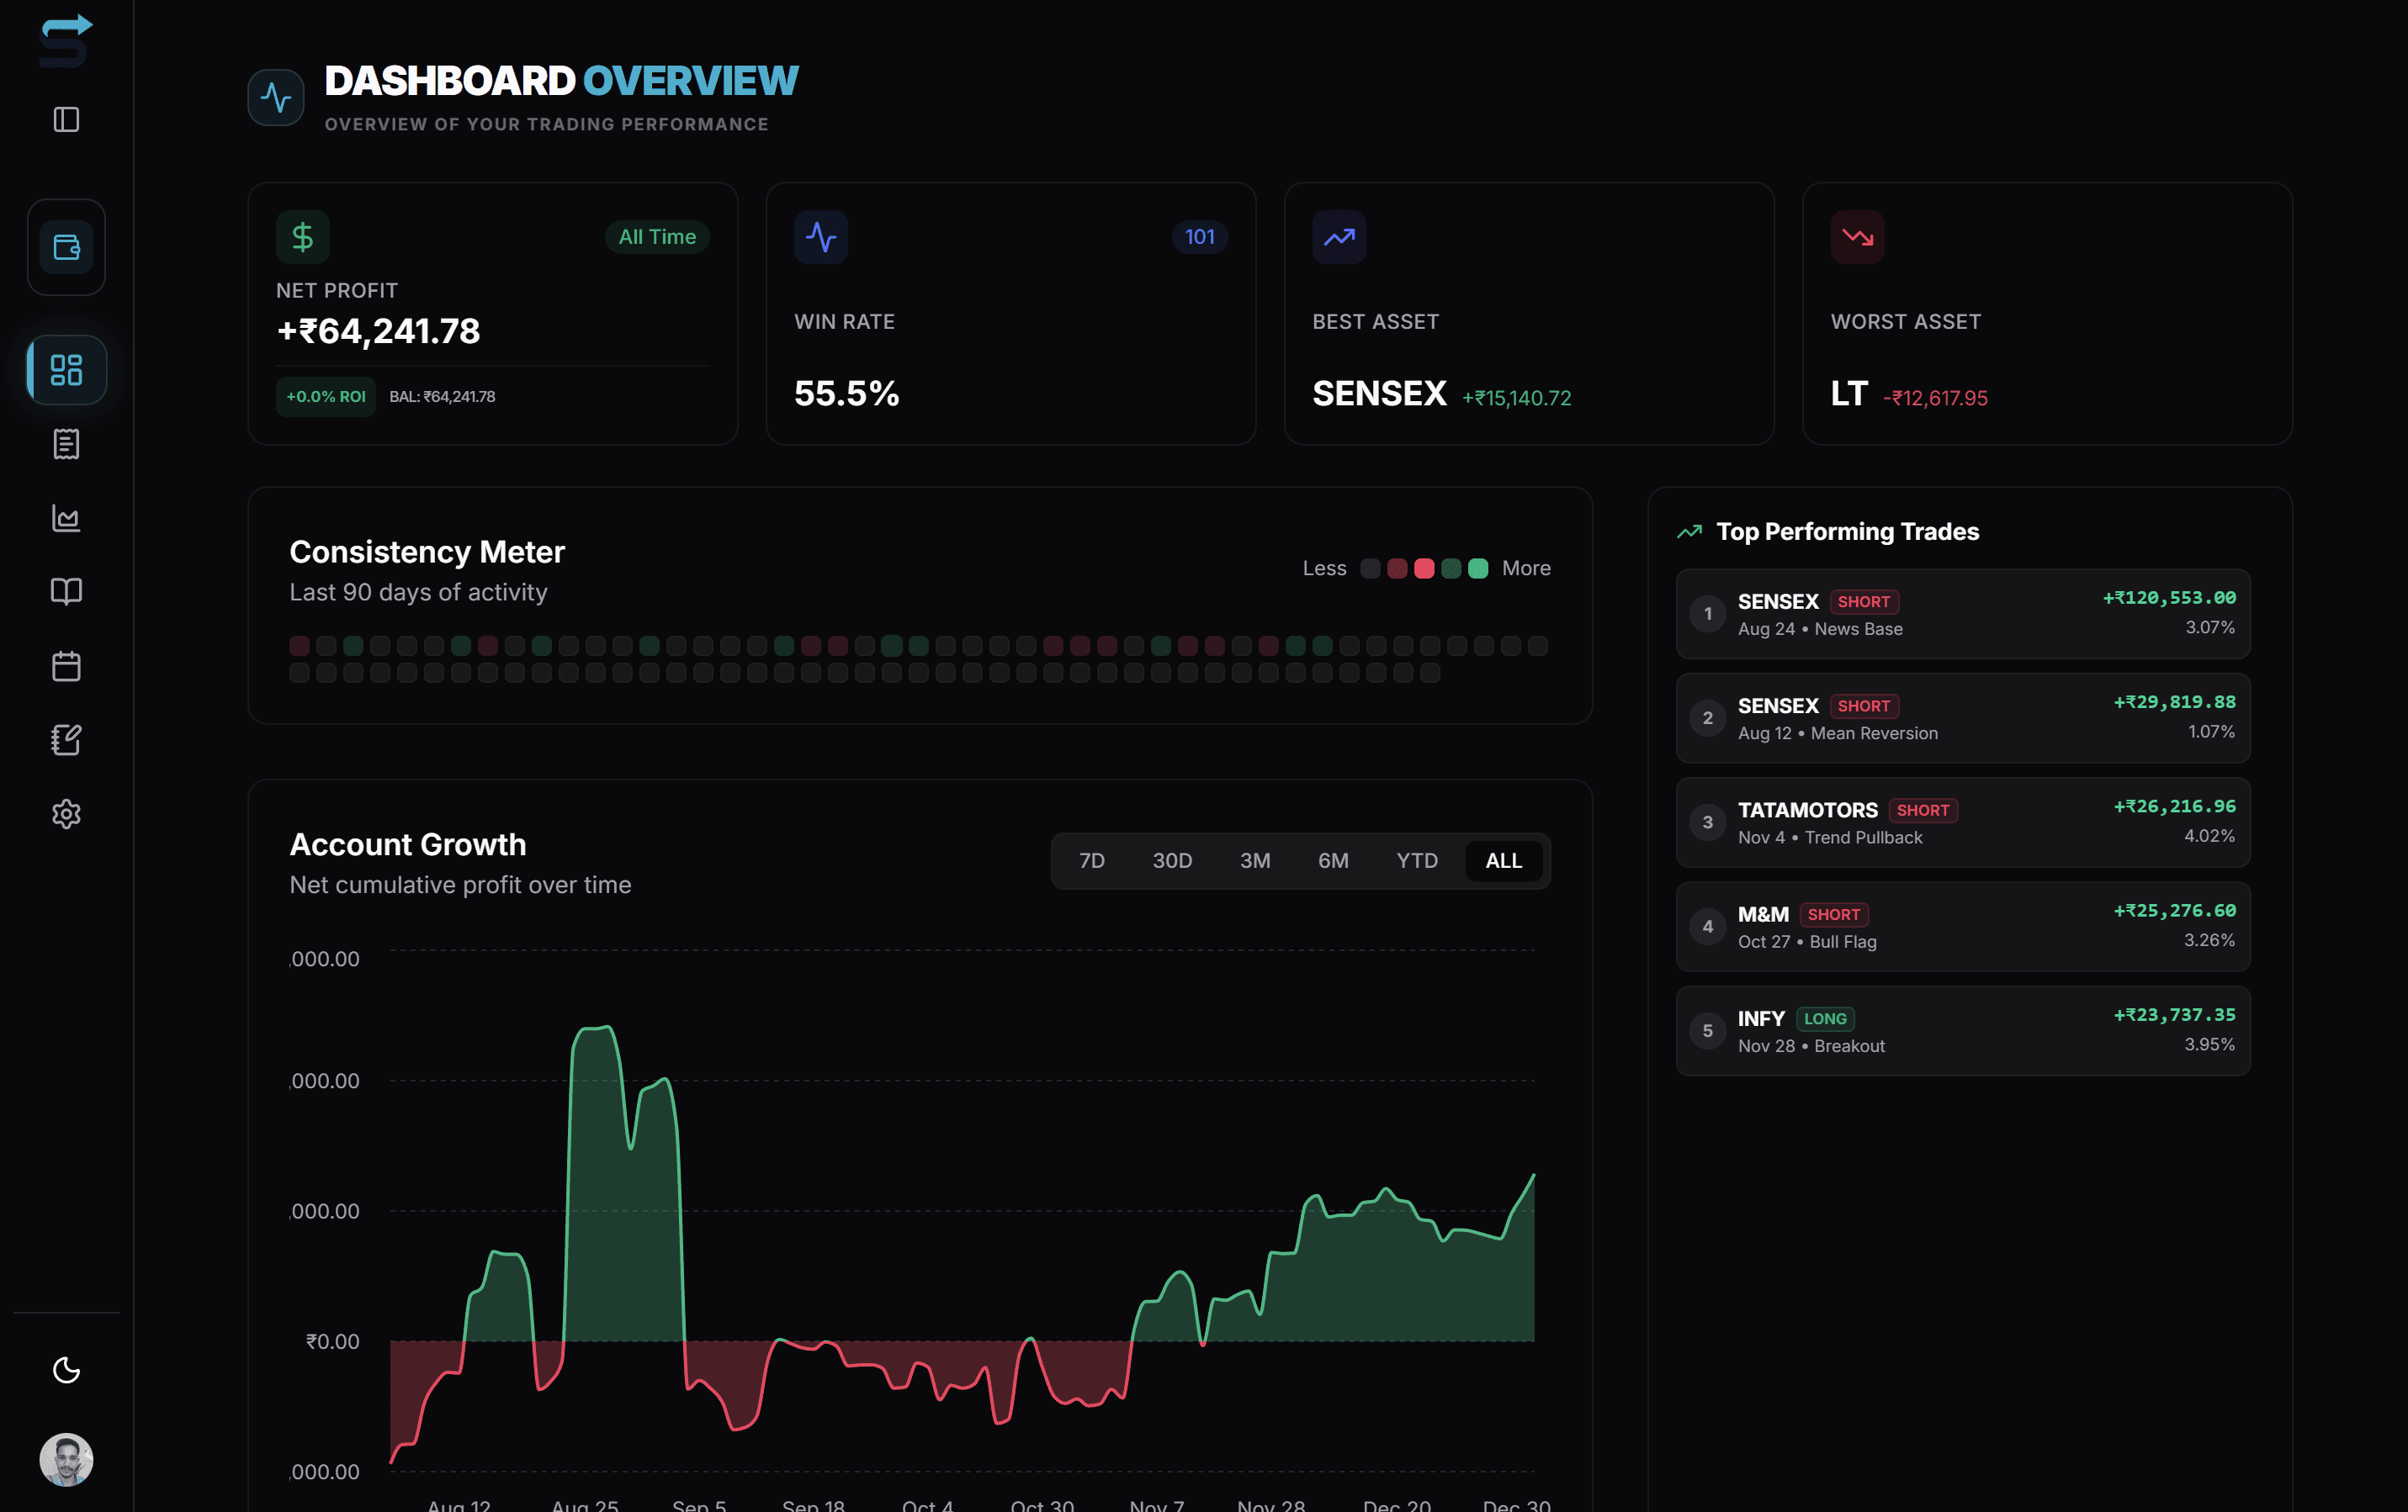2408x1512 pixels.
Task: Open the notes editor icon in sidebar
Action: [65, 739]
